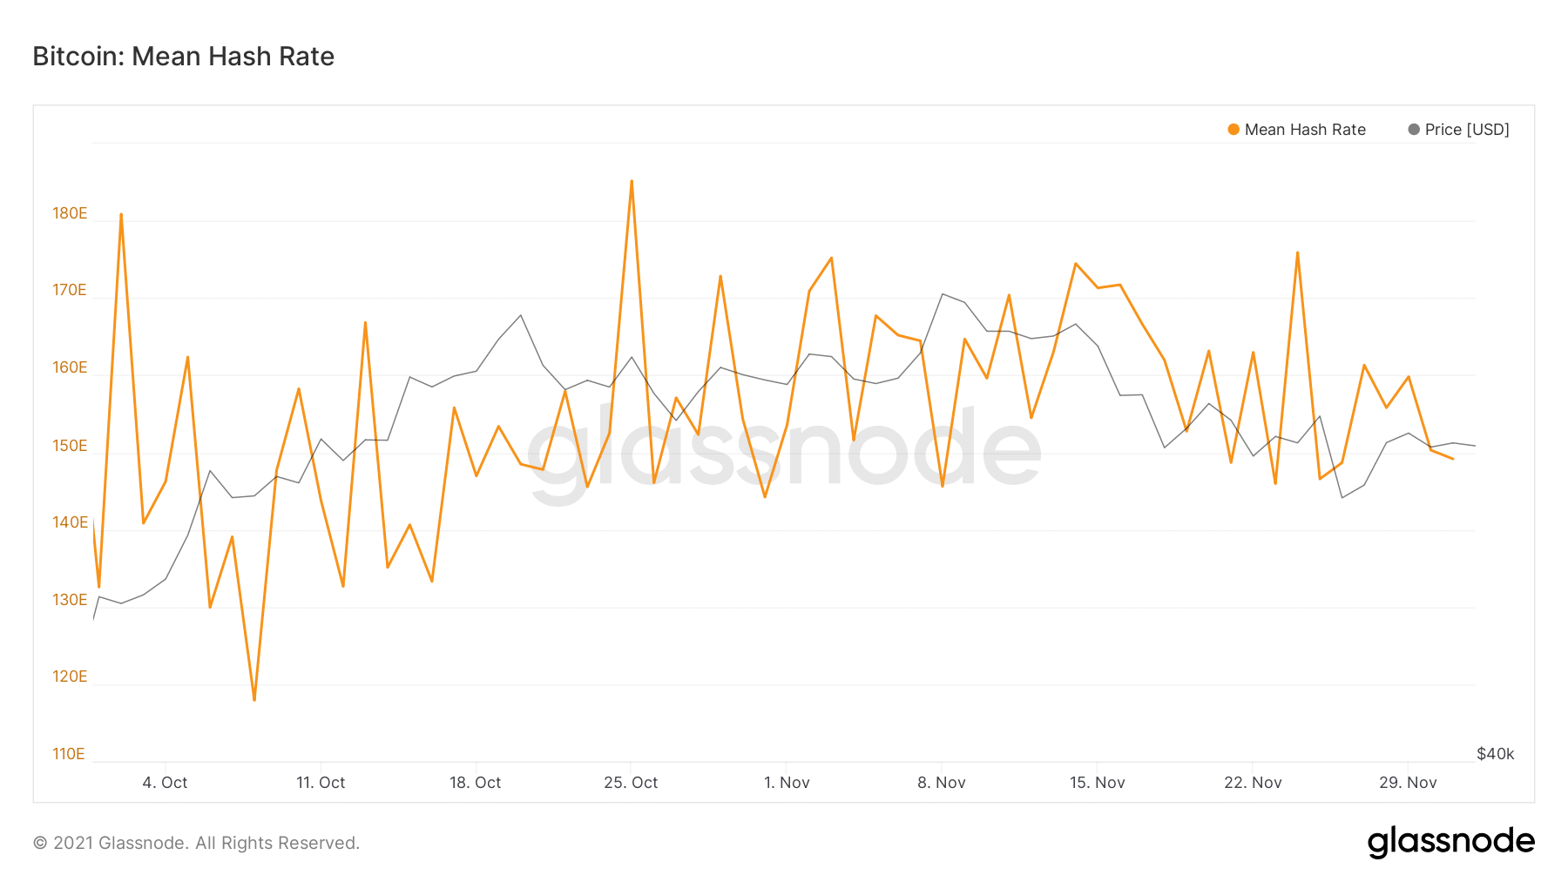Select the 1. Nov date tick label

(x=787, y=783)
